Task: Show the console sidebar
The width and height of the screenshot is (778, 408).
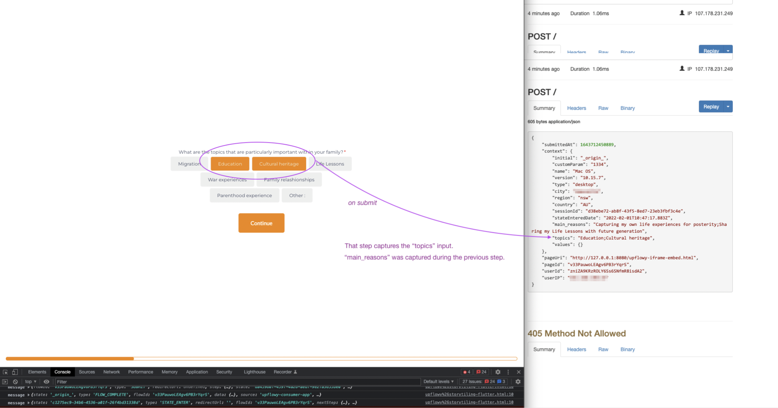Action: point(5,382)
